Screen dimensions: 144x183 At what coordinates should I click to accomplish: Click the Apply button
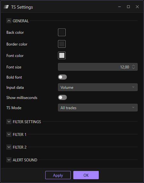58,175
